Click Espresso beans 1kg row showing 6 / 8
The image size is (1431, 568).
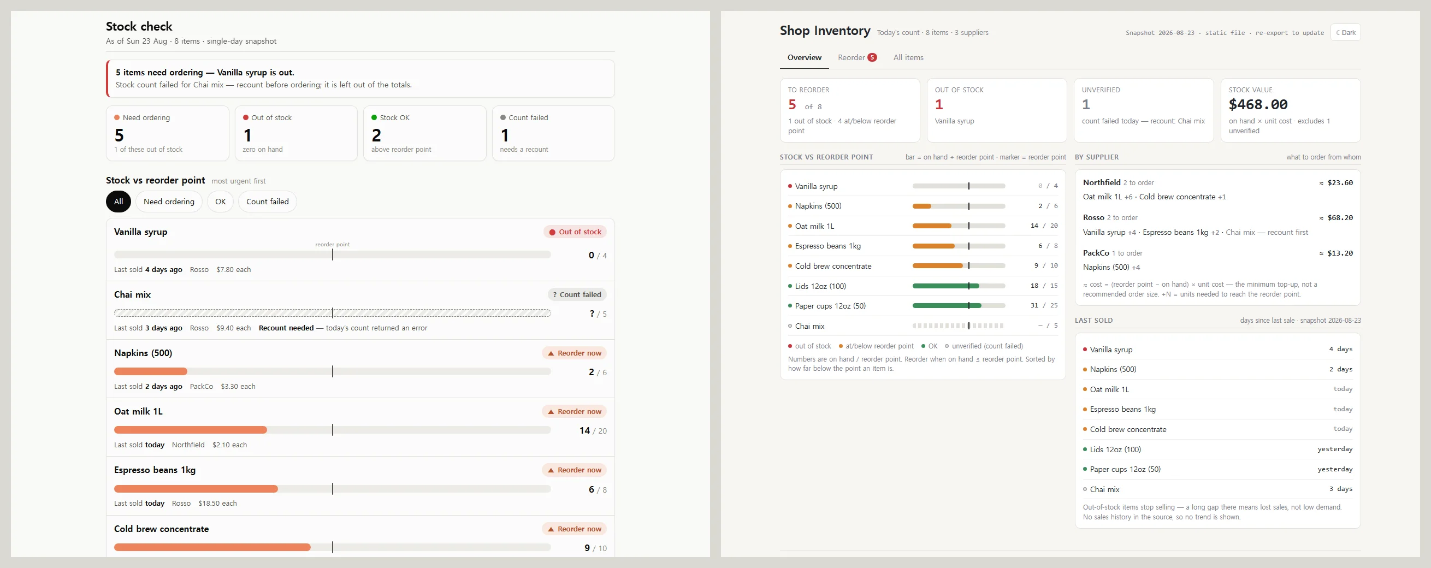point(923,246)
